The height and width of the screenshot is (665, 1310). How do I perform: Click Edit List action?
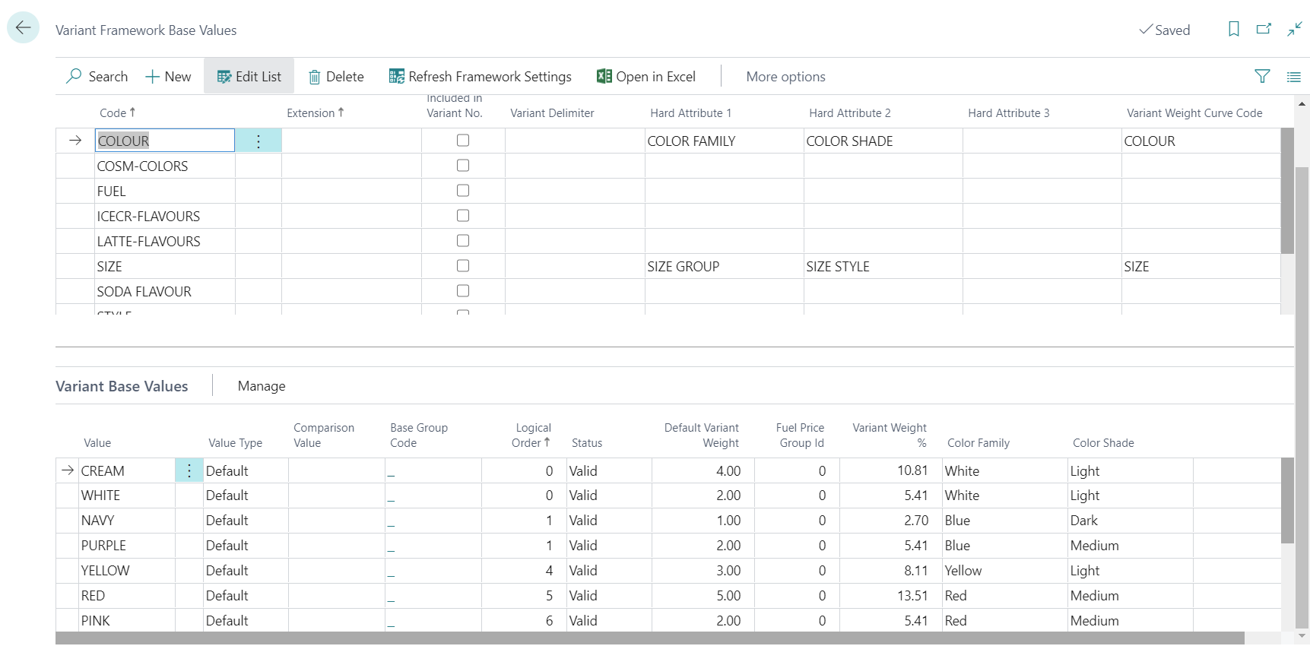[249, 77]
